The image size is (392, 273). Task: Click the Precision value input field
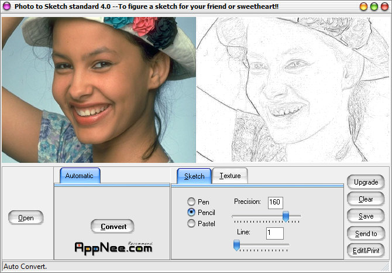coord(275,202)
